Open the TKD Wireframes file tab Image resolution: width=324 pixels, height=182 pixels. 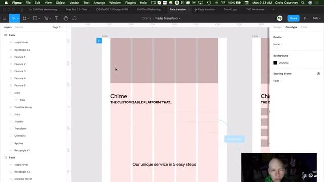[x=255, y=9]
